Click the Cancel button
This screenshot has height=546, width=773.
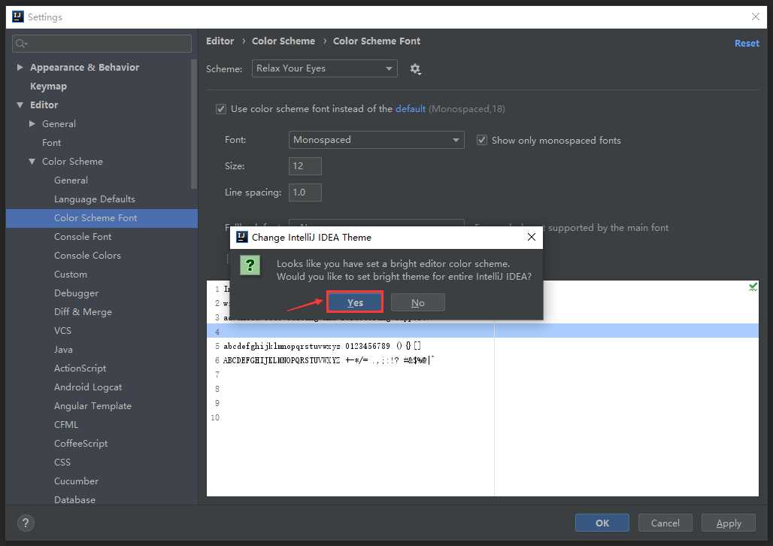tap(665, 523)
